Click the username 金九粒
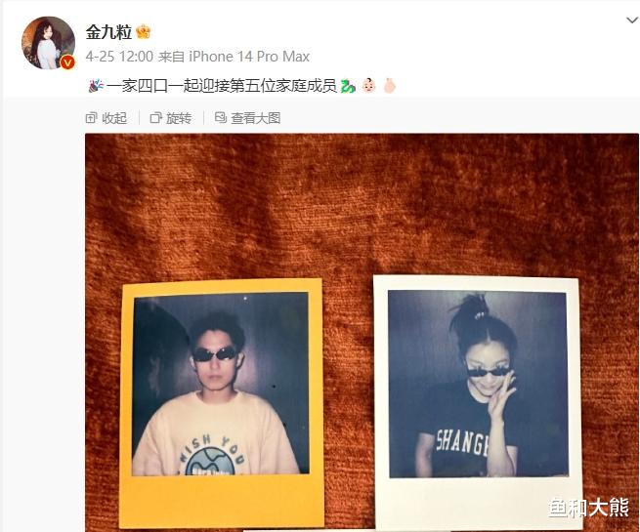640x532 pixels. [108, 32]
